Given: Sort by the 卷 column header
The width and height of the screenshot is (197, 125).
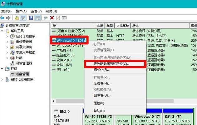Looking at the screenshot, I should pos(73,26).
